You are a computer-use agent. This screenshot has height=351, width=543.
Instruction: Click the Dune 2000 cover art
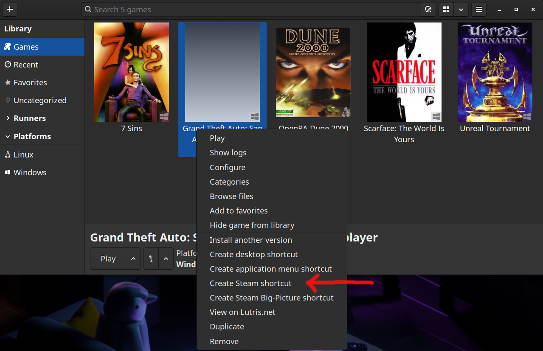point(313,72)
